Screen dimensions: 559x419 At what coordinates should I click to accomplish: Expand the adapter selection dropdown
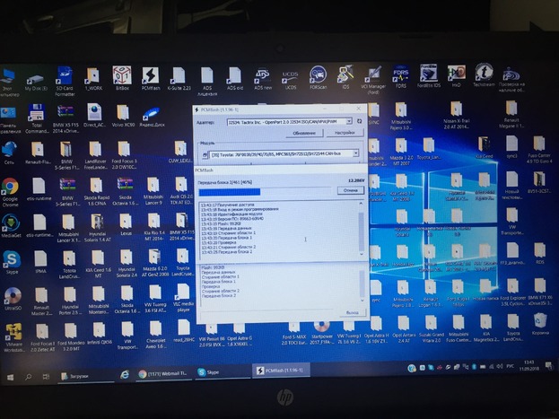[x=358, y=120]
